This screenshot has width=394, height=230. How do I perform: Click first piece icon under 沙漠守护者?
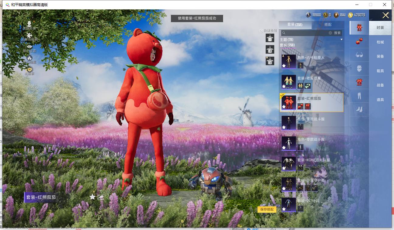[x=300, y=188]
